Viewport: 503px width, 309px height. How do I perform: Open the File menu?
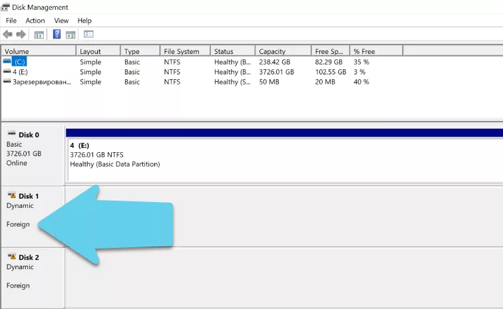coord(11,21)
